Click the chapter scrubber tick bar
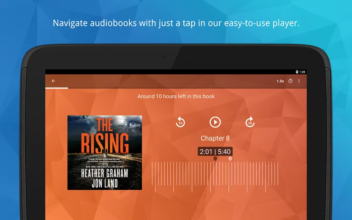This screenshot has height=220, width=352. tap(215, 177)
